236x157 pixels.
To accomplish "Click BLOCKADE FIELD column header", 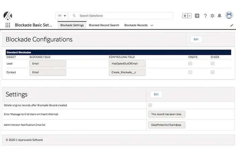I will pyautogui.click(x=40, y=57).
